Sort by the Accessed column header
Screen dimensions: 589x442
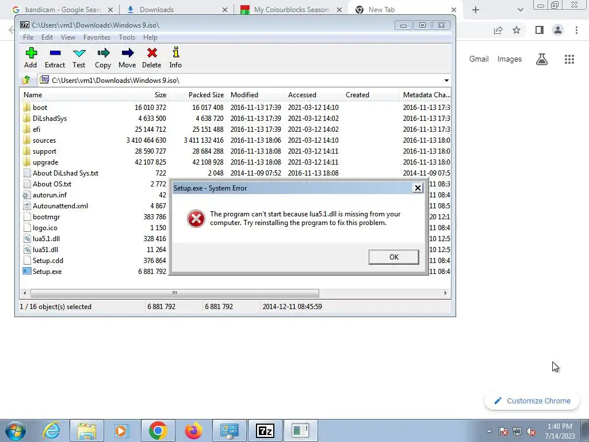coord(313,95)
